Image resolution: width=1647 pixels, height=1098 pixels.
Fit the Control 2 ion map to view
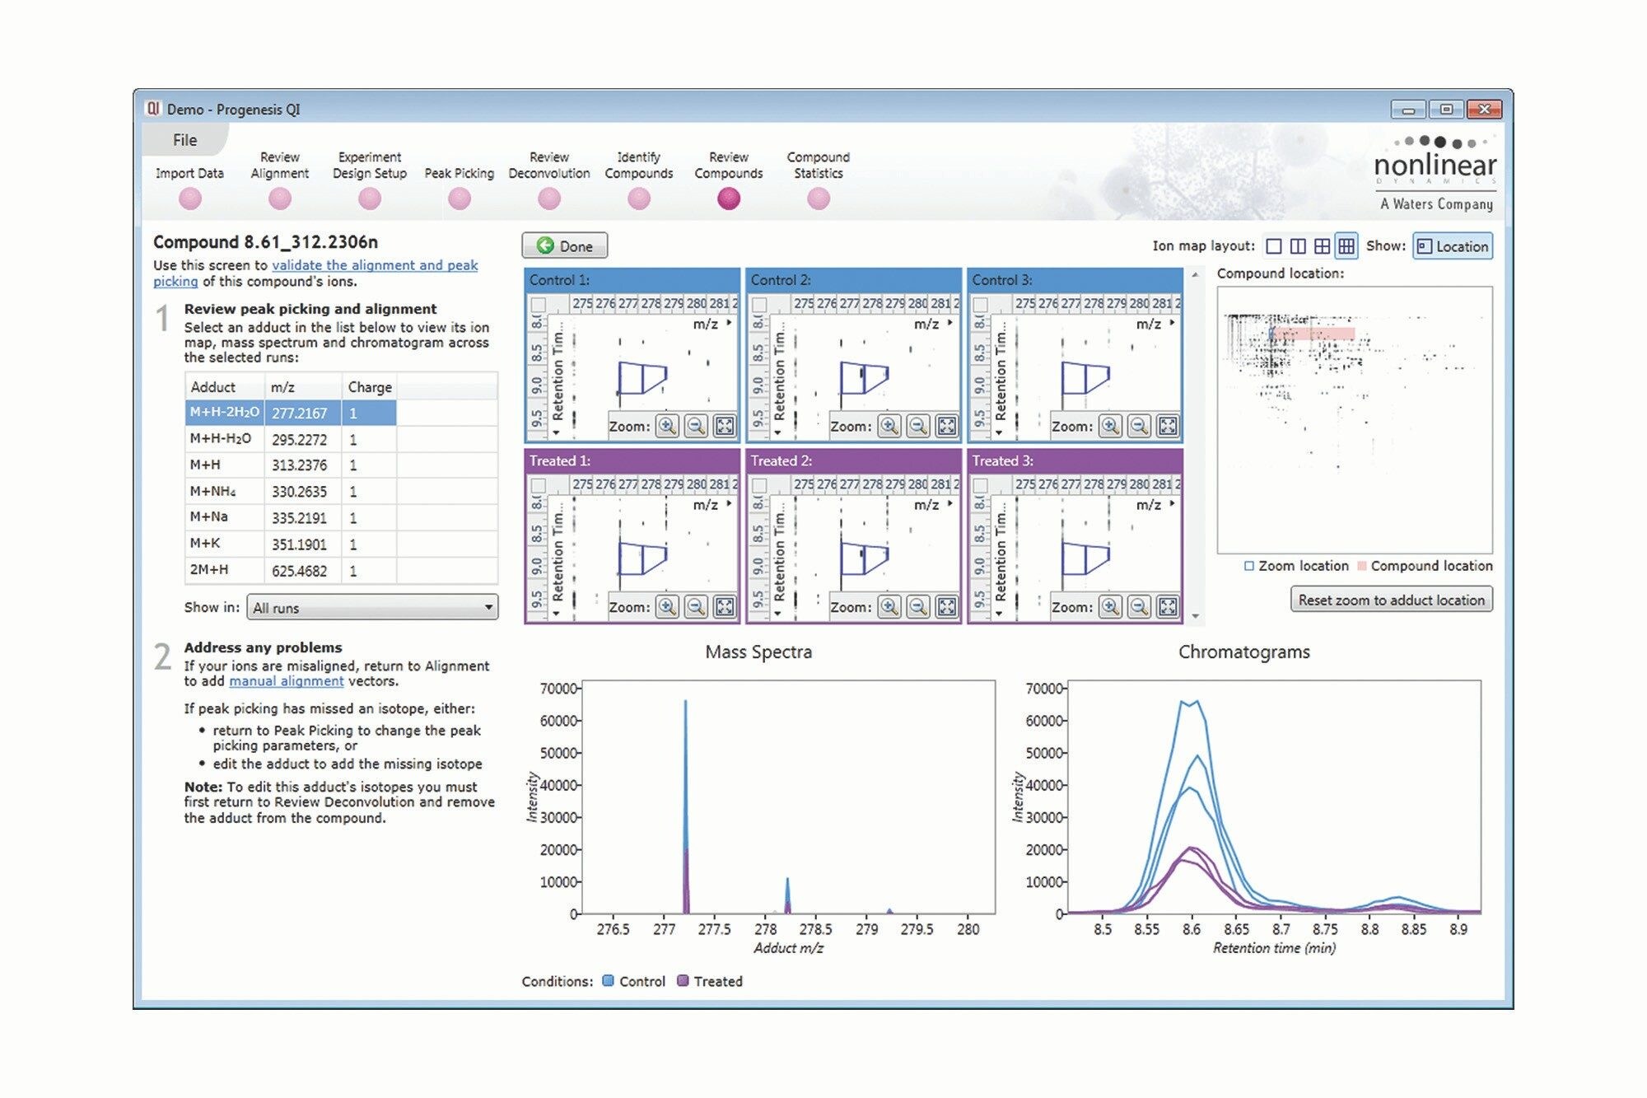(x=946, y=426)
